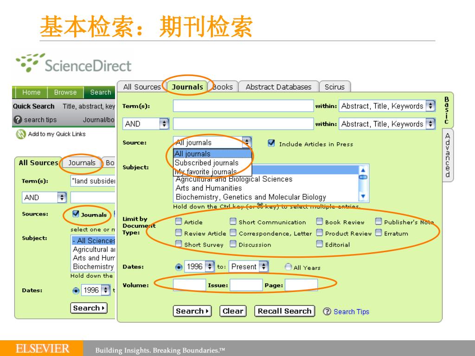Click the Search button in main form
Image resolution: width=475 pixels, height=356 pixels.
click(193, 311)
